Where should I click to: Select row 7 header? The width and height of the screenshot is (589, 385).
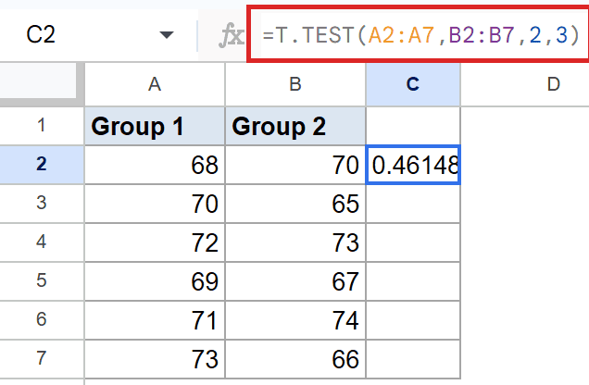(x=42, y=359)
